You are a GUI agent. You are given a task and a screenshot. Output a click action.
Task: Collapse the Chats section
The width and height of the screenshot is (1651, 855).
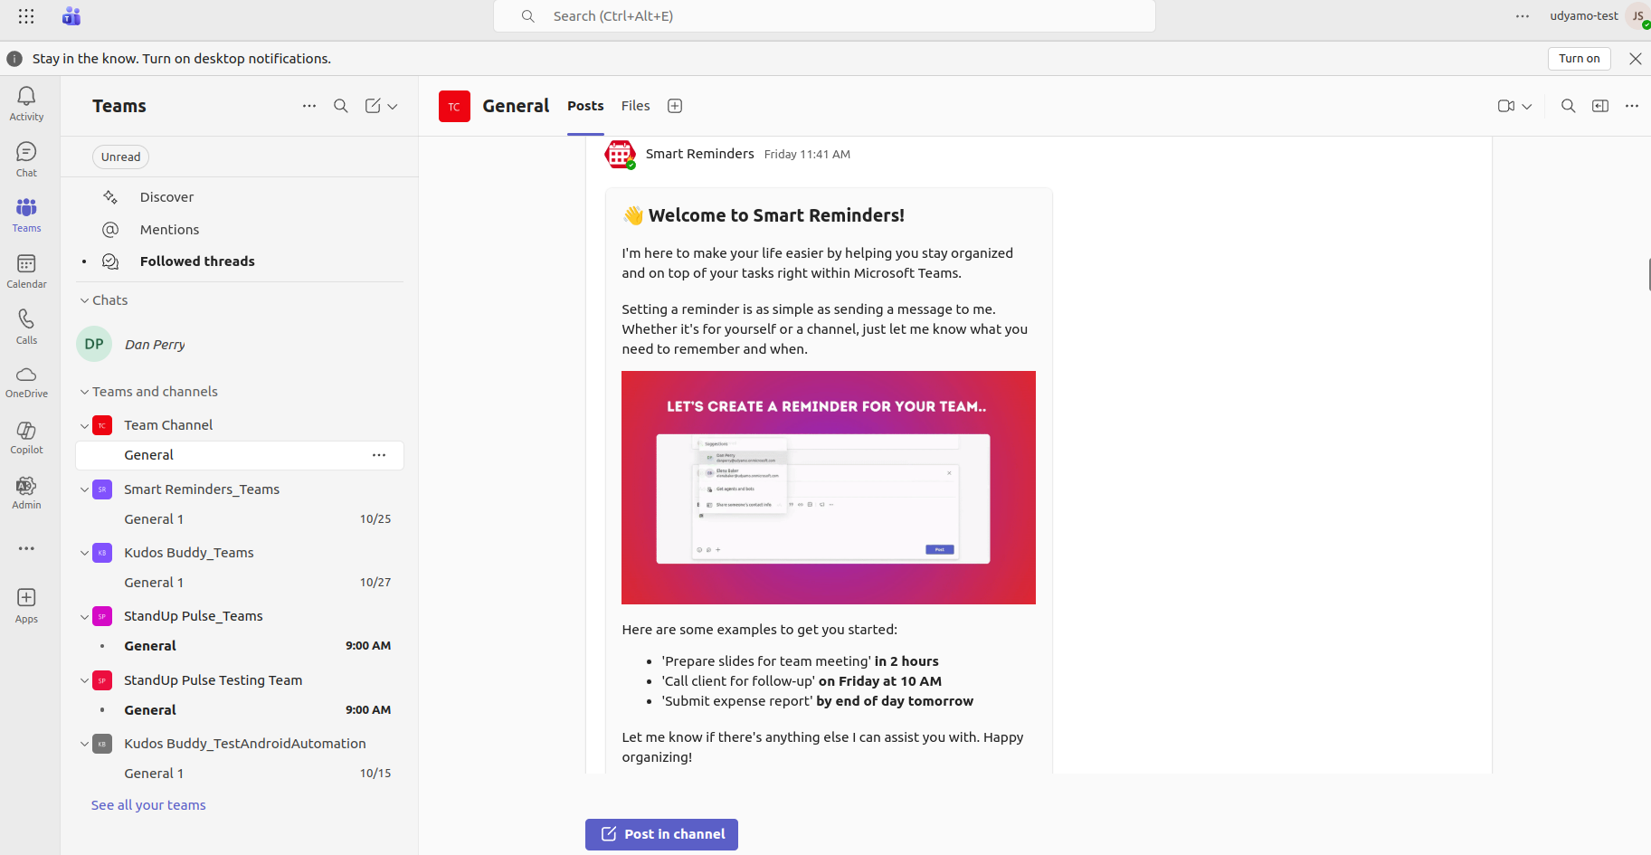pos(85,300)
